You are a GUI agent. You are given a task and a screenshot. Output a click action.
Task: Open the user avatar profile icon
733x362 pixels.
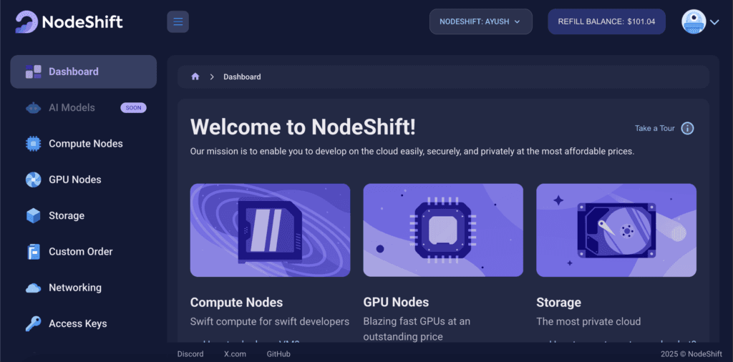694,21
